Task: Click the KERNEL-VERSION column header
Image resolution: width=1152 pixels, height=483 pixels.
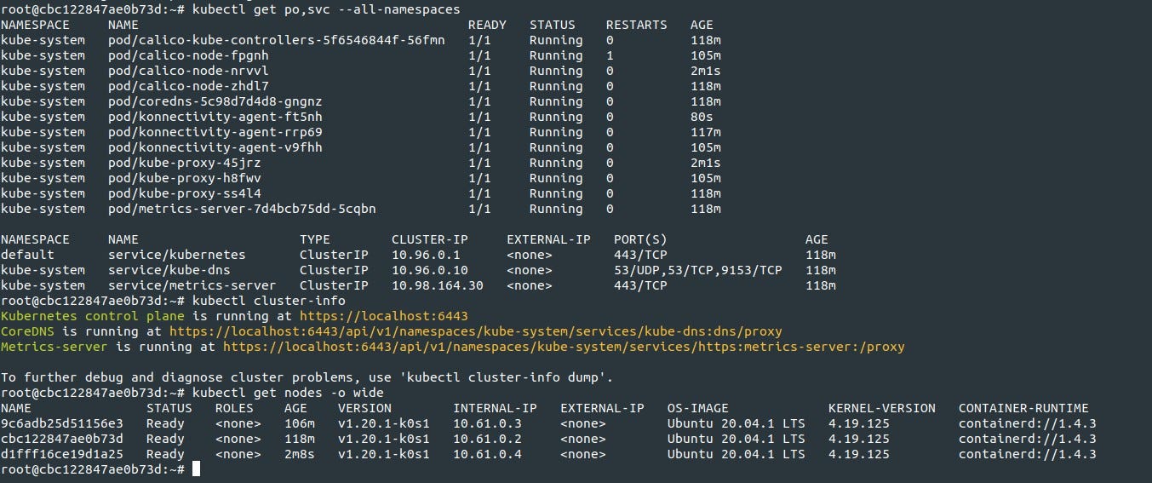Action: coord(882,408)
